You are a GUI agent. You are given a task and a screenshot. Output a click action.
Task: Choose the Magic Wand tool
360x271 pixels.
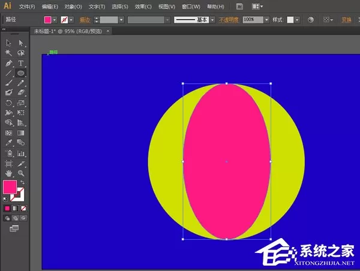9,53
